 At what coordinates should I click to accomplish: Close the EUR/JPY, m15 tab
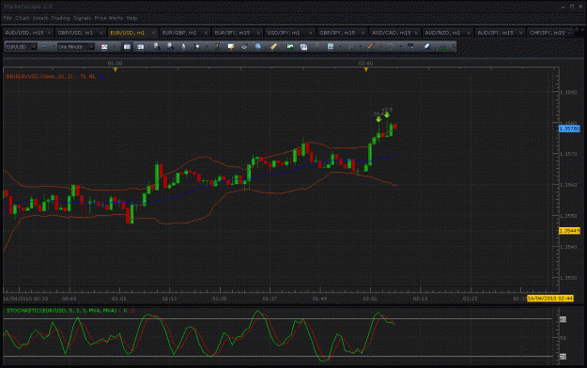pyautogui.click(x=258, y=33)
